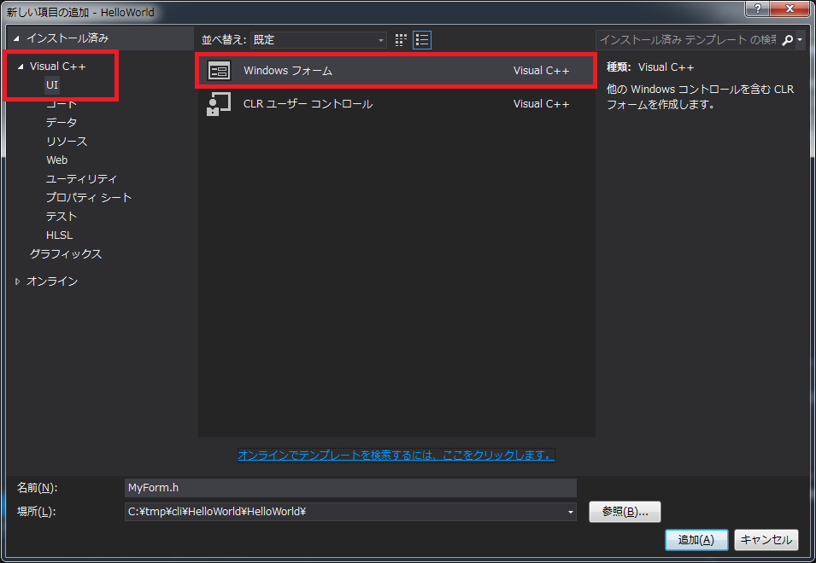
Task: Open the 場所 location dropdown
Action: pyautogui.click(x=571, y=512)
